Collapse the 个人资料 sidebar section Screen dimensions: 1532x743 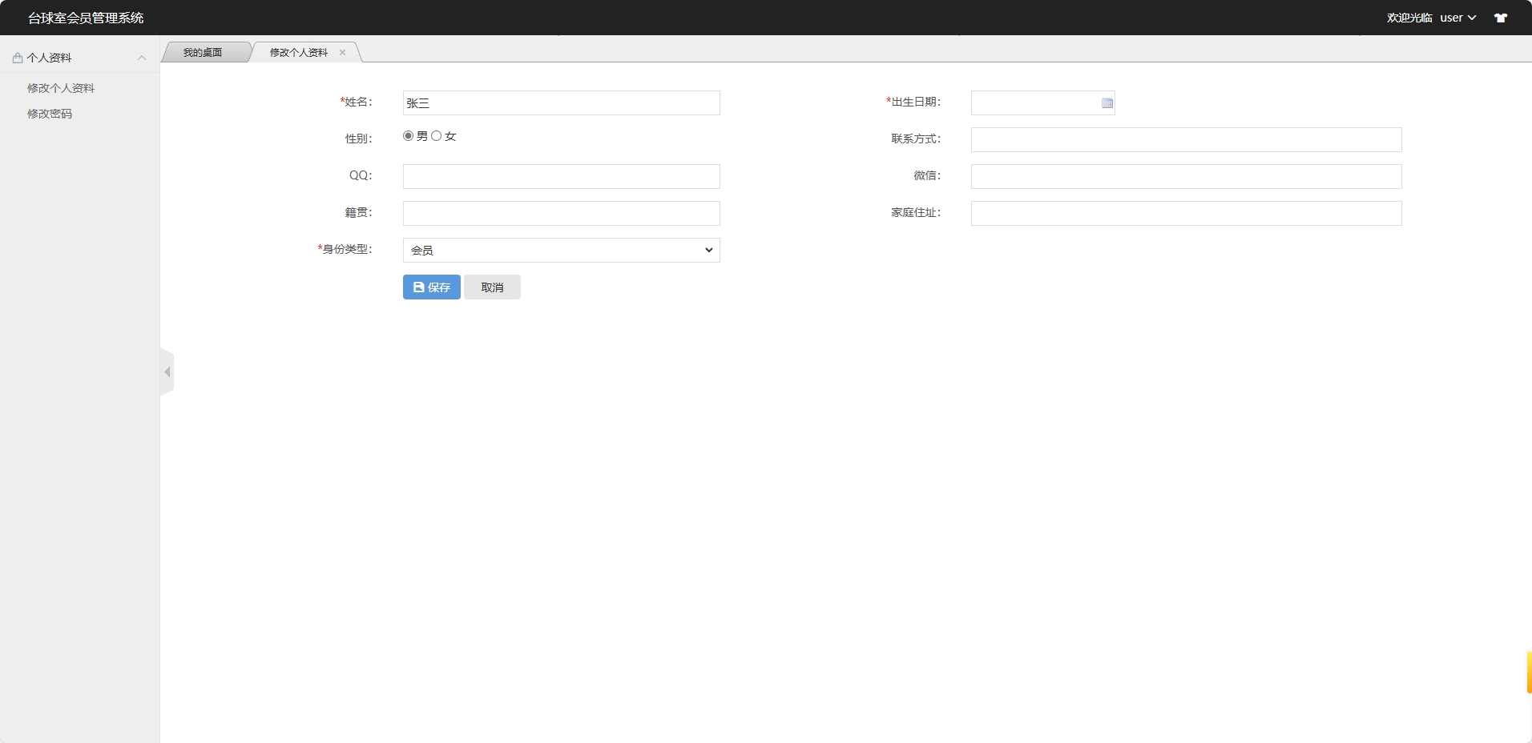(x=142, y=58)
